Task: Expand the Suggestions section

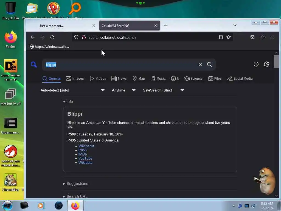Action: coord(75,184)
